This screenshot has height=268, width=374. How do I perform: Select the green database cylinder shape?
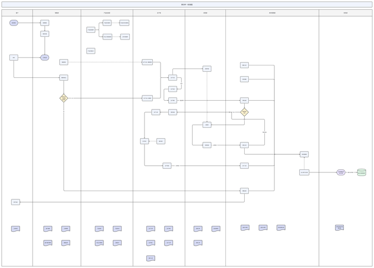[x=362, y=172]
